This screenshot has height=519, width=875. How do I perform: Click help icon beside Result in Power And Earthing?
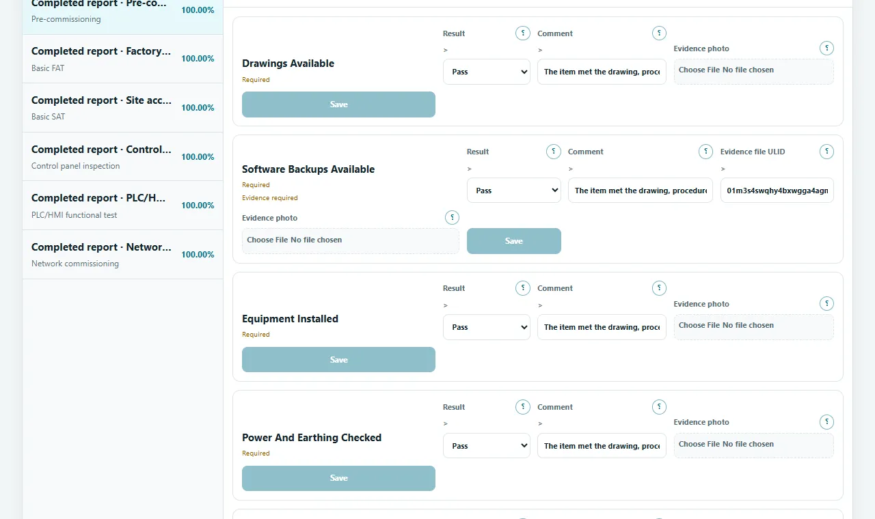[523, 407]
